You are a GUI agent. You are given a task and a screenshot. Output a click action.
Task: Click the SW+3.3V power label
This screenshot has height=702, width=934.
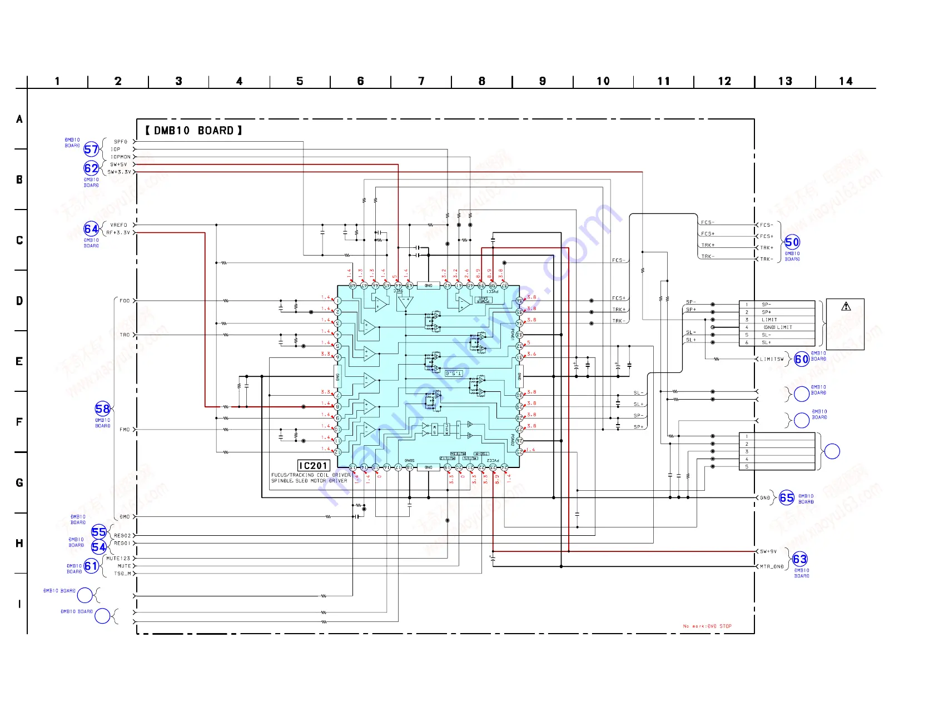pyautogui.click(x=119, y=172)
